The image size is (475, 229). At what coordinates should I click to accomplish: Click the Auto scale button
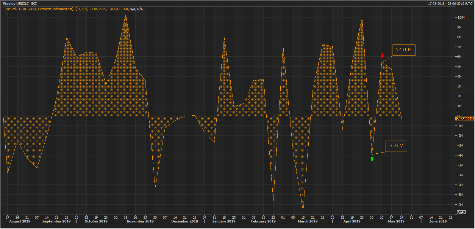pos(461,212)
